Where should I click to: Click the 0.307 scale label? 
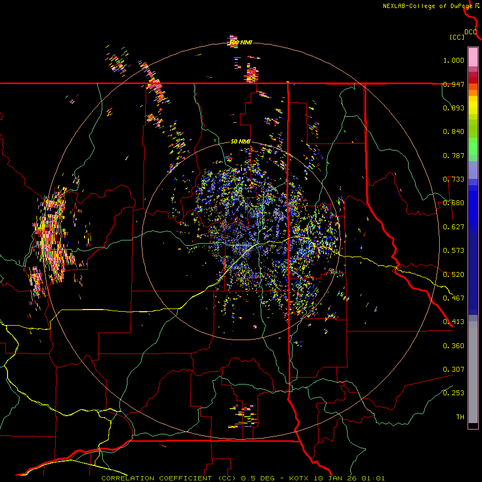454,369
